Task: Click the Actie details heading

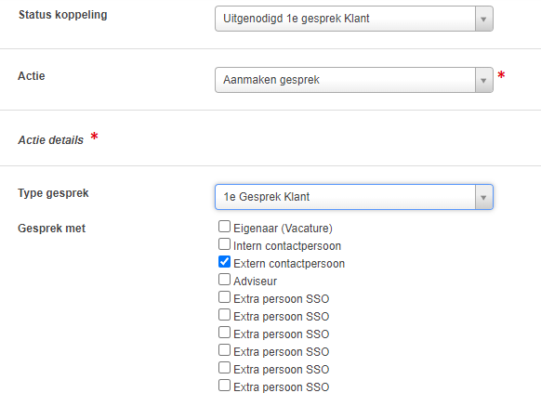Action: click(x=51, y=140)
